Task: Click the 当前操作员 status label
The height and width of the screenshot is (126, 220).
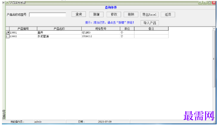Action: pos(17,122)
